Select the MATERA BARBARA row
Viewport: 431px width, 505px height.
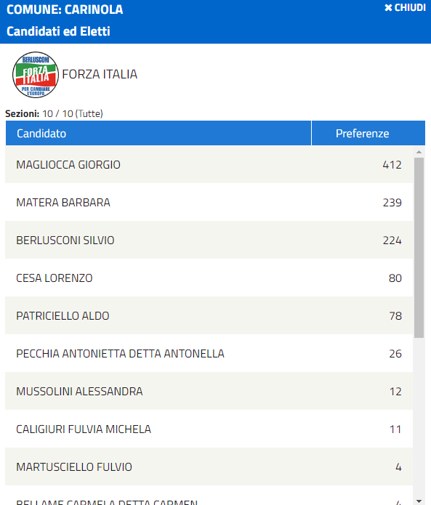[209, 202]
